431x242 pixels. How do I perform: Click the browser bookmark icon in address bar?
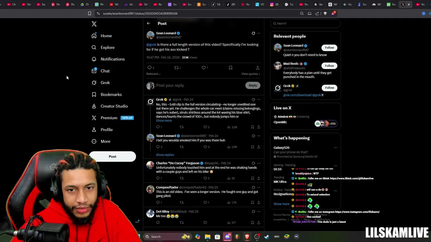click(x=90, y=13)
